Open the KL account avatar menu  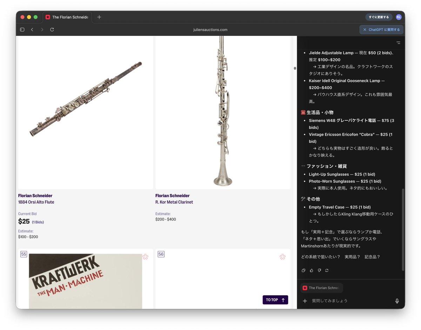pyautogui.click(x=399, y=16)
